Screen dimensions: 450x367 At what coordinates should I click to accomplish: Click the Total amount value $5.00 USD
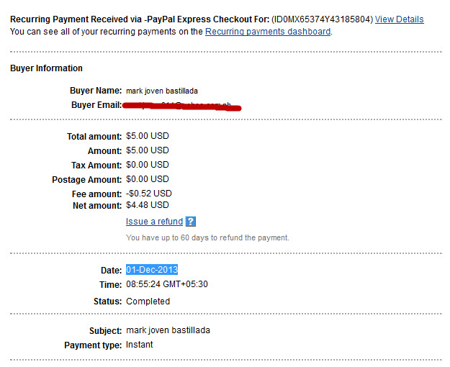[148, 136]
